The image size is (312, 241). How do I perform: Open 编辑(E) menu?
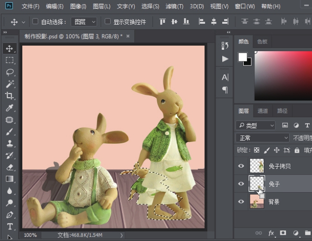(x=55, y=7)
